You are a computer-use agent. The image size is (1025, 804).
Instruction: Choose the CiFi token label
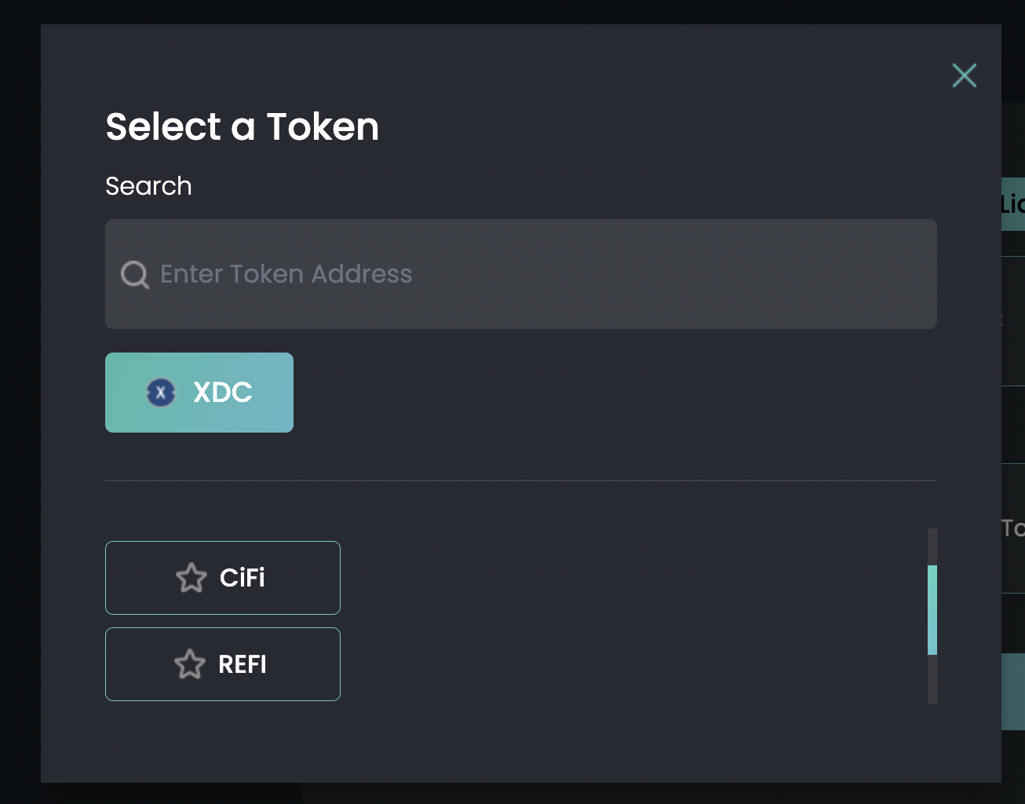(243, 578)
